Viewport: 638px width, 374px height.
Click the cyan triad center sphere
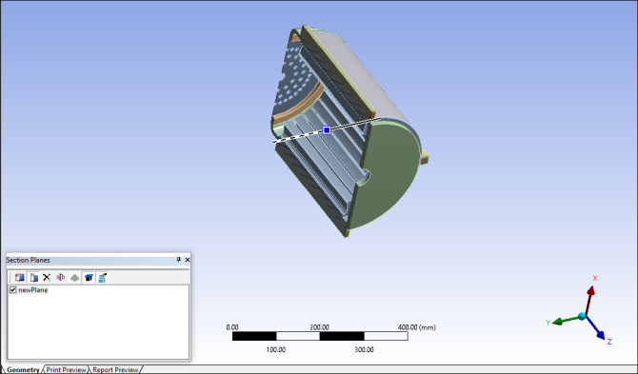coord(582,316)
